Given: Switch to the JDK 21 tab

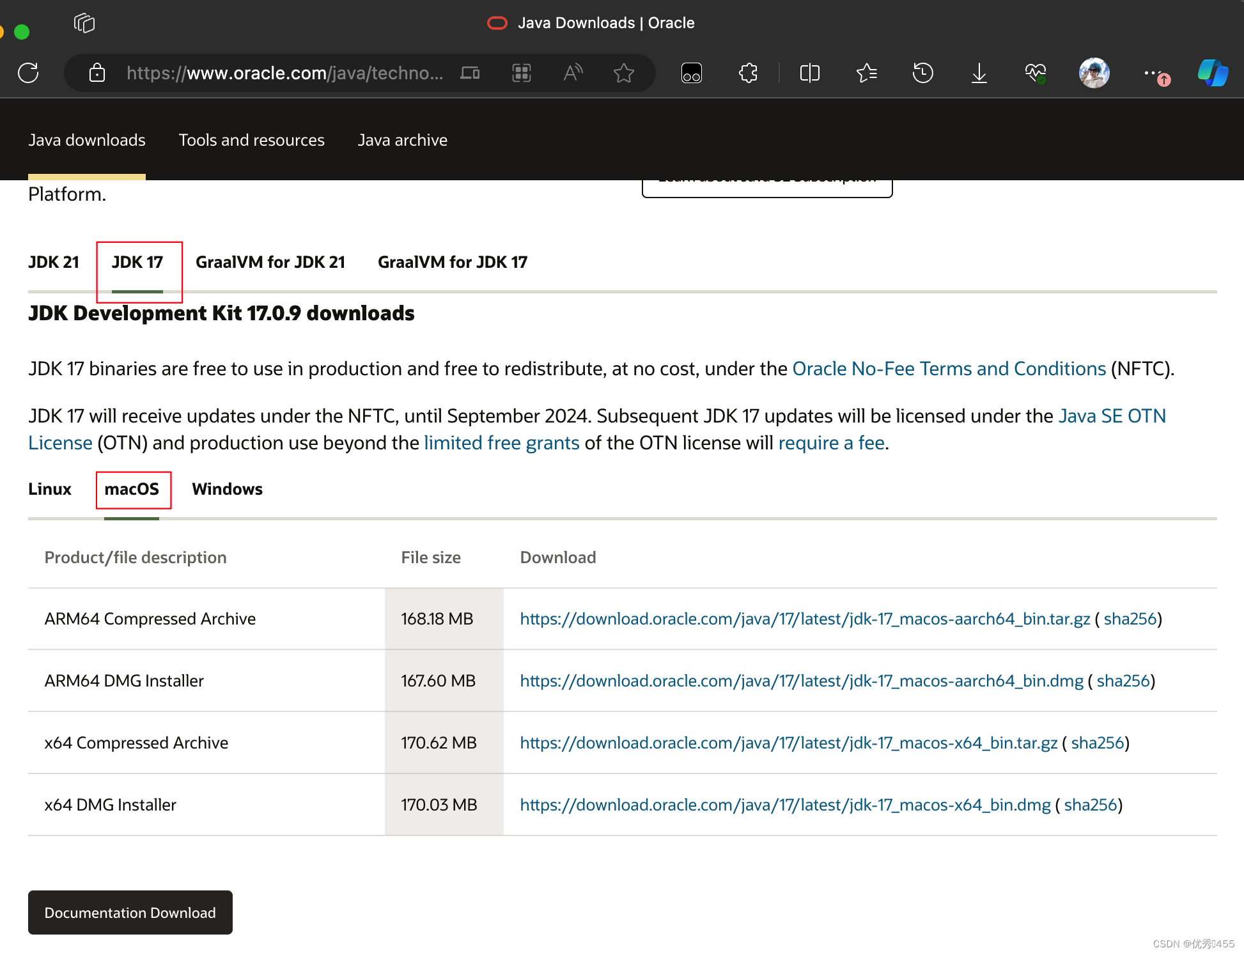Looking at the screenshot, I should (54, 262).
